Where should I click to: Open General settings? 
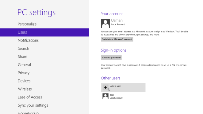coord(24,65)
